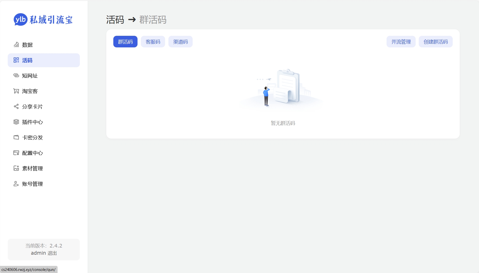Switch to the 渠道码 tab
The image size is (479, 273).
tap(181, 42)
